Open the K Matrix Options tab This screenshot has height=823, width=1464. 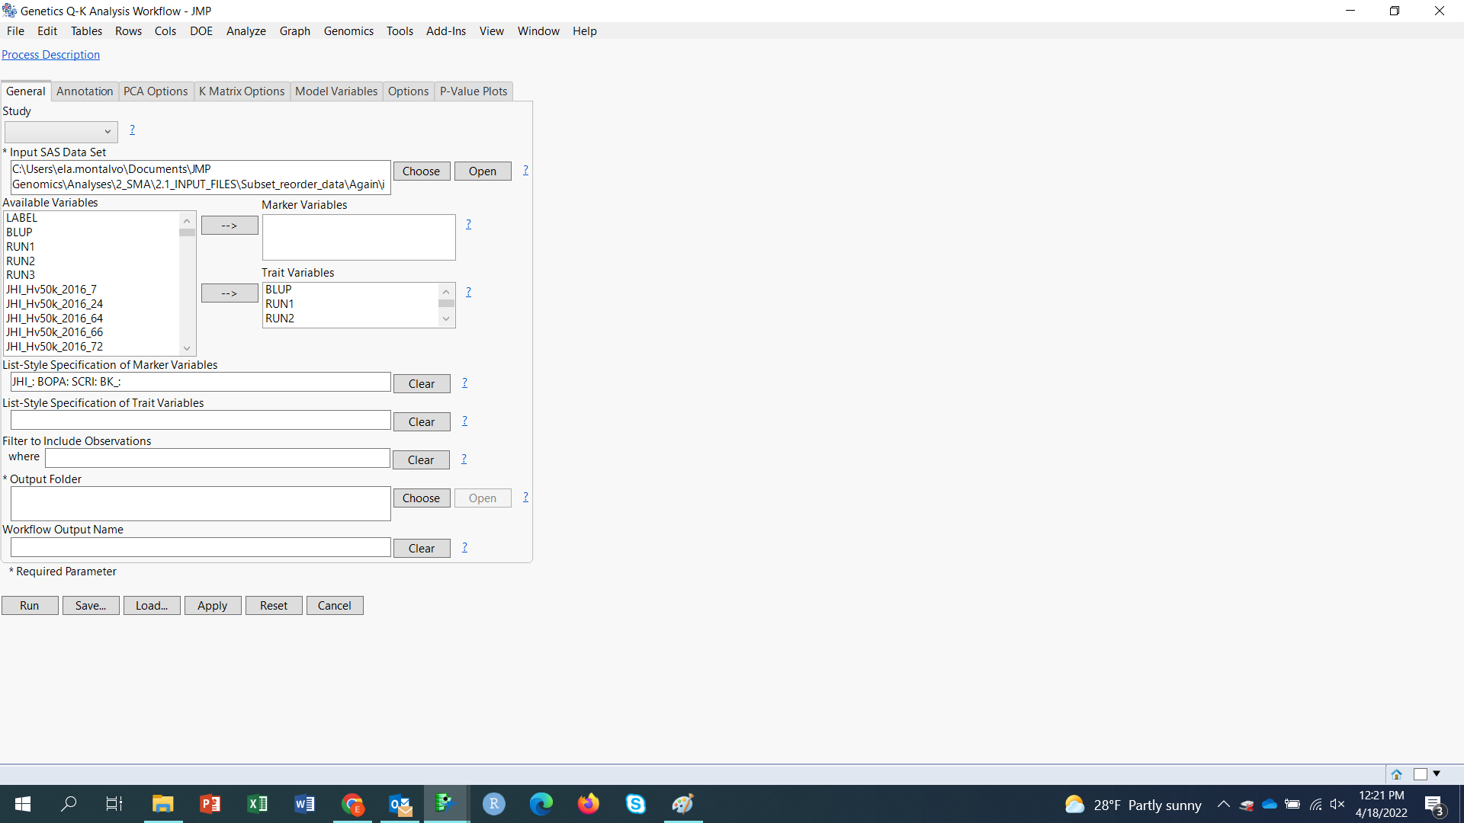(242, 91)
